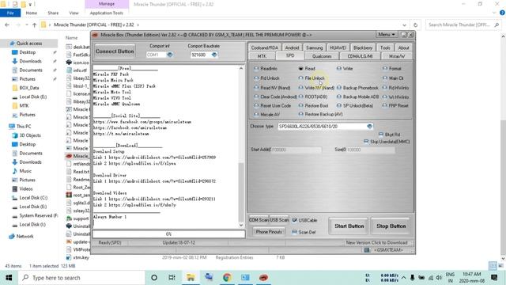Select the Reset User Code radio option

256,105
